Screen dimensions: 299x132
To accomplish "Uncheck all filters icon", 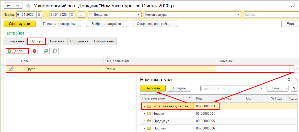I will click(55, 51).
